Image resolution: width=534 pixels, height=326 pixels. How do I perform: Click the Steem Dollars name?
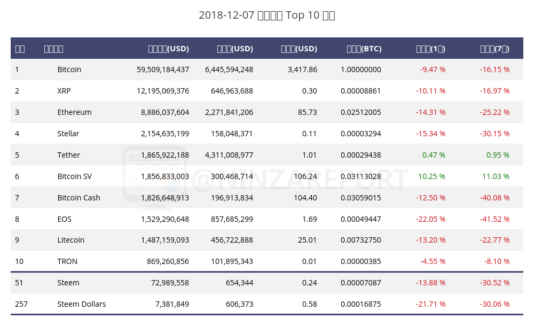(81, 304)
